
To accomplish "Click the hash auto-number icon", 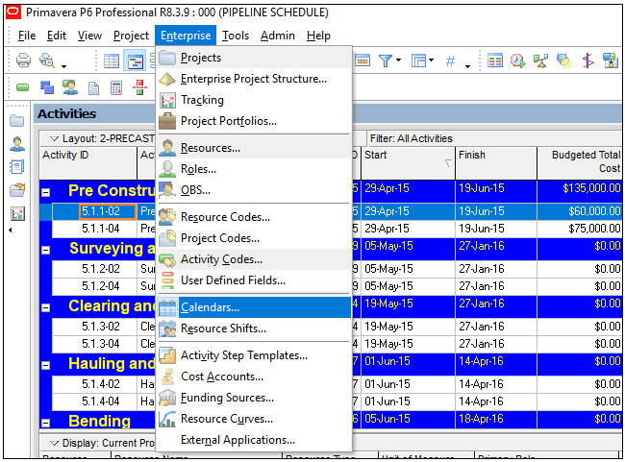I will point(450,61).
